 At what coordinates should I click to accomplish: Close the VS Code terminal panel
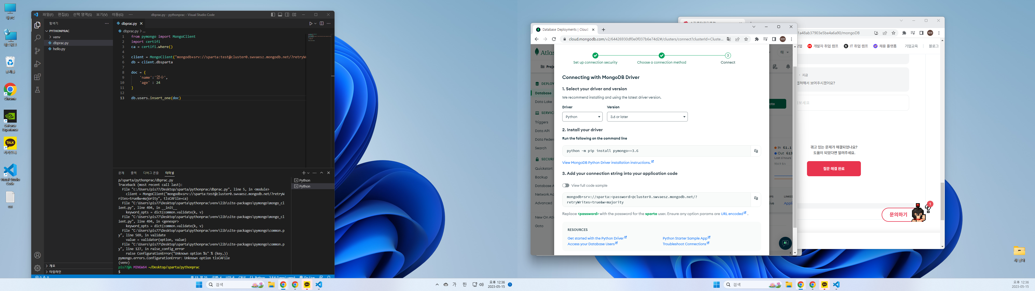pyautogui.click(x=328, y=173)
